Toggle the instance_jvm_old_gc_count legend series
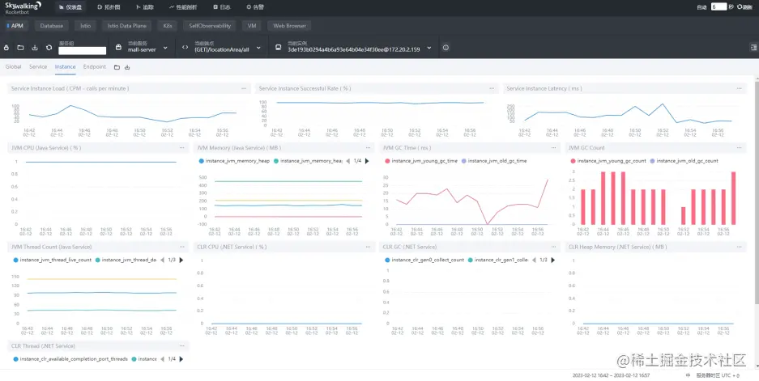Viewport: 759px width, 381px height. [684, 161]
